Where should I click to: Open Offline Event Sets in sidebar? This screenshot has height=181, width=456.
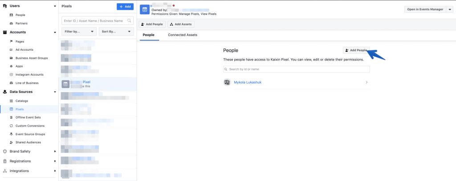coord(28,117)
